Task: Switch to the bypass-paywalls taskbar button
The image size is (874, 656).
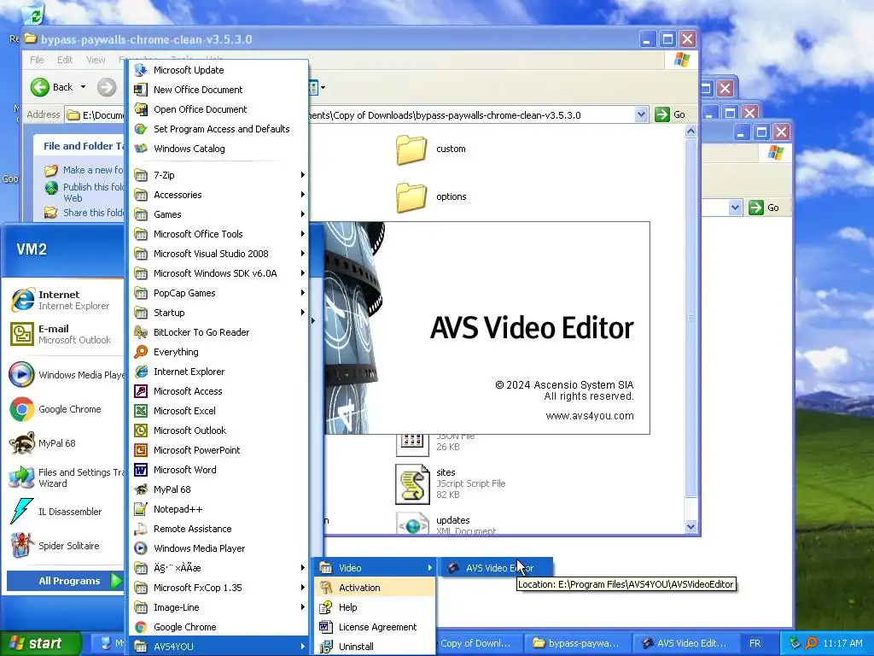Action: click(578, 643)
